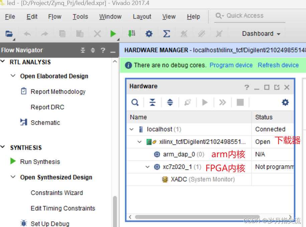Collapse Open Synthesized Design node
The image size is (306, 227).
(13, 177)
